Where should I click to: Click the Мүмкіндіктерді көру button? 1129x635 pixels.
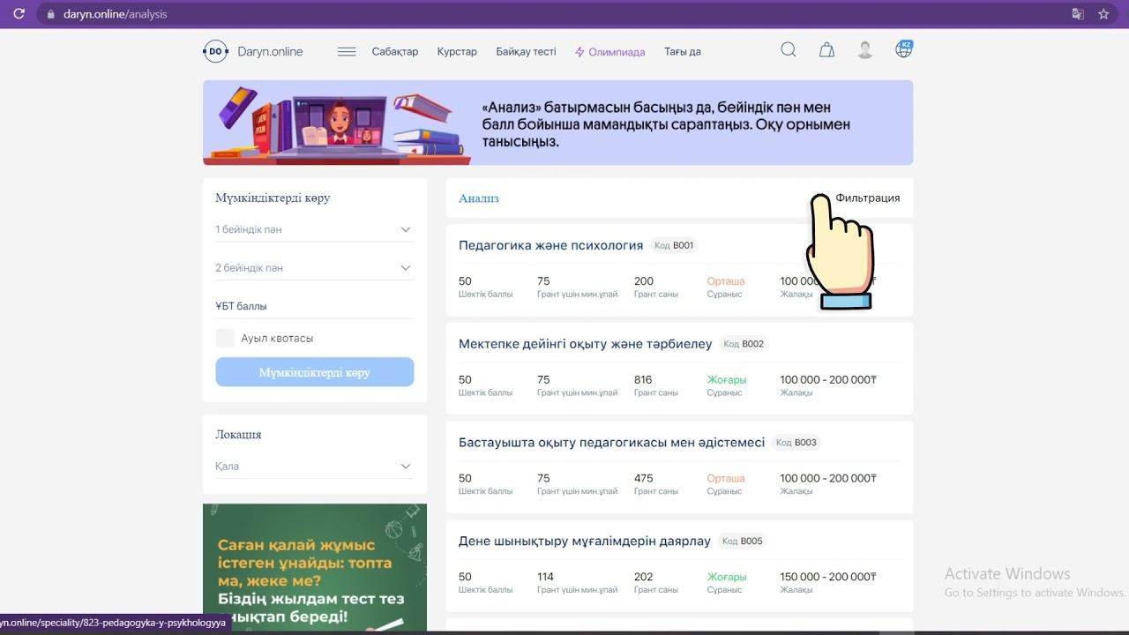click(314, 372)
